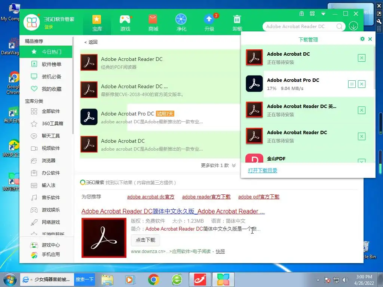The image size is (383, 287).
Task: Click the 搜索一下 taskbar button
Action: (84, 280)
